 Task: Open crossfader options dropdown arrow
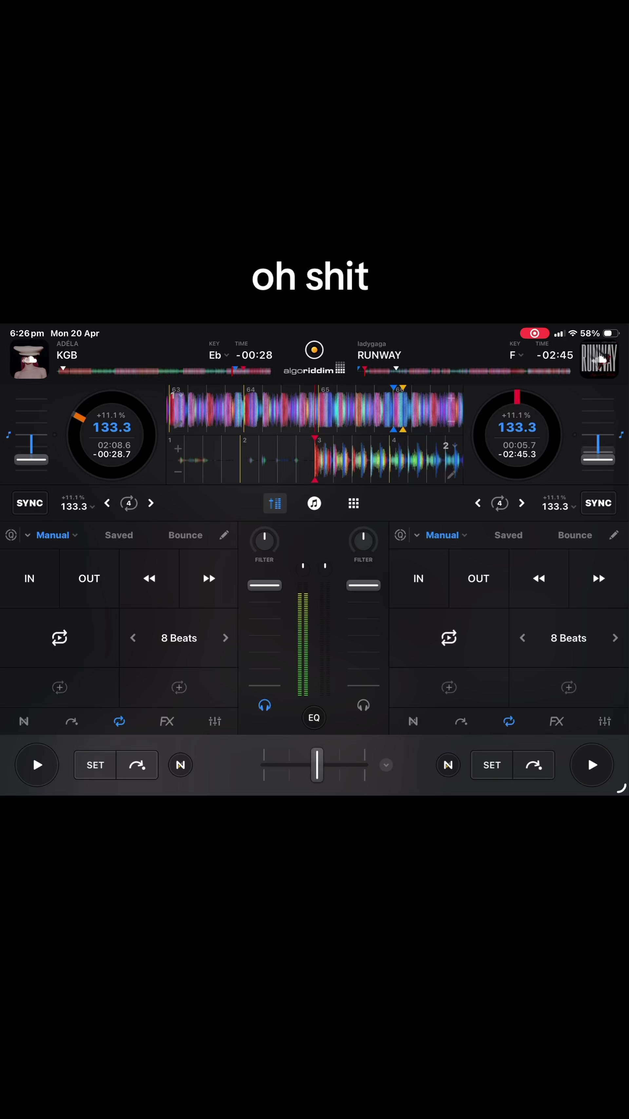pyautogui.click(x=386, y=765)
